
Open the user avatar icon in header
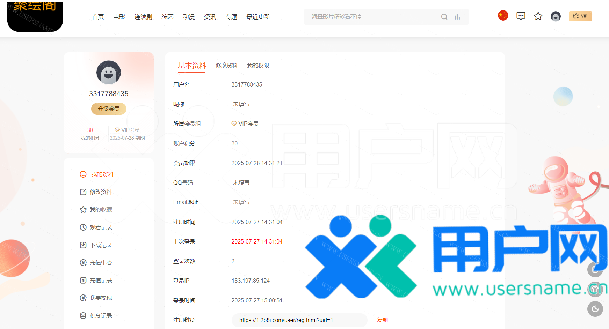click(x=556, y=16)
